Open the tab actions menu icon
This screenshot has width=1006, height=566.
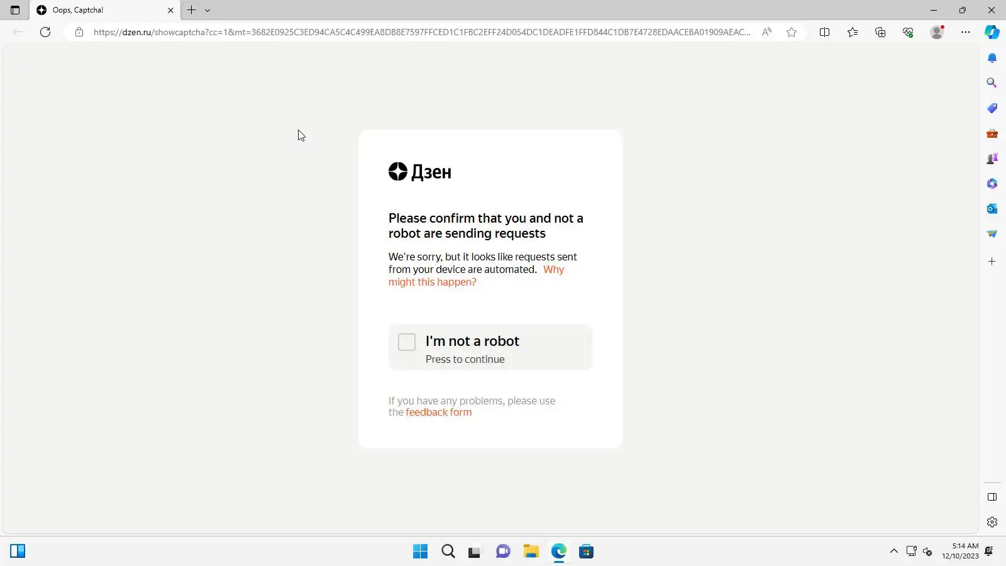click(15, 10)
